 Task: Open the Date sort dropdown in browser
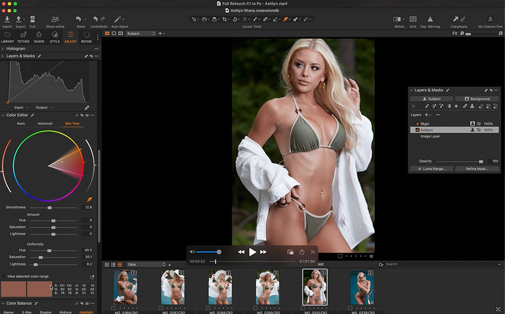[146, 265]
